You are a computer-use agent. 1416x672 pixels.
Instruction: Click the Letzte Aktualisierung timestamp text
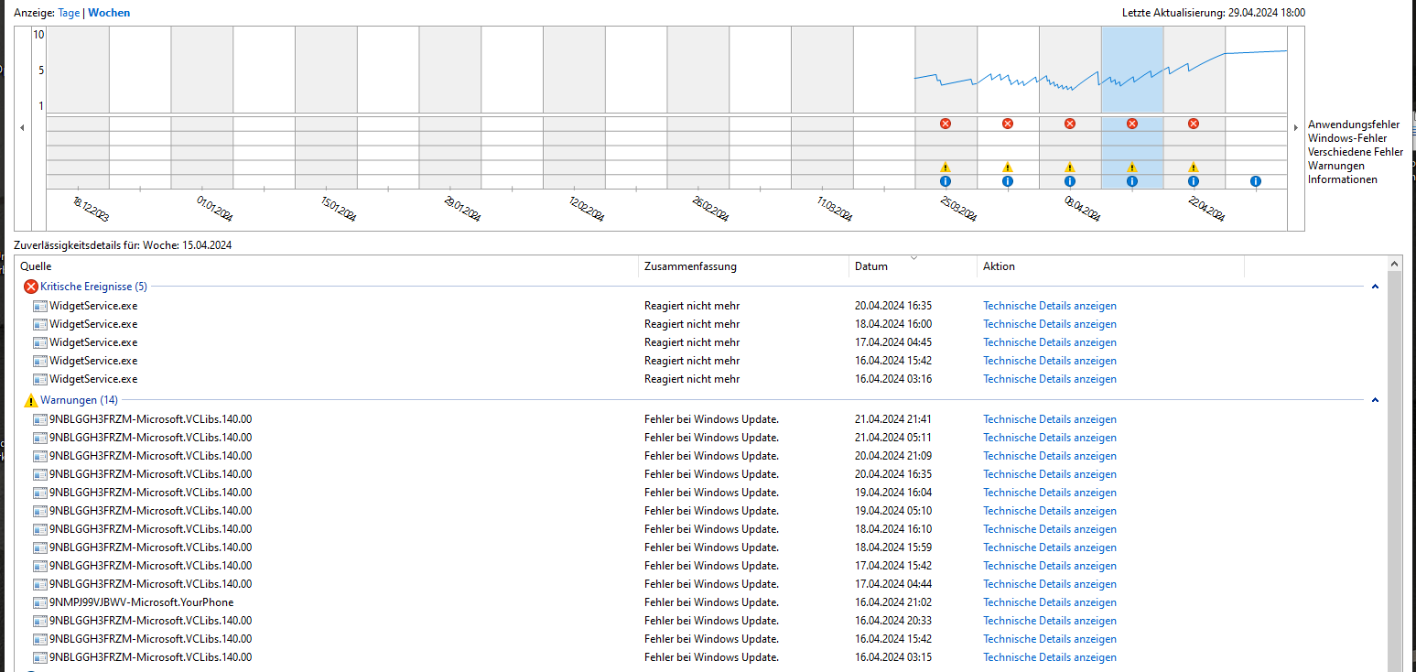click(1214, 13)
